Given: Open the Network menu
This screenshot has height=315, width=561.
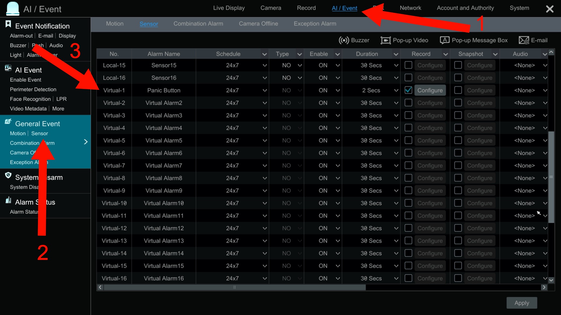Looking at the screenshot, I should pyautogui.click(x=410, y=8).
